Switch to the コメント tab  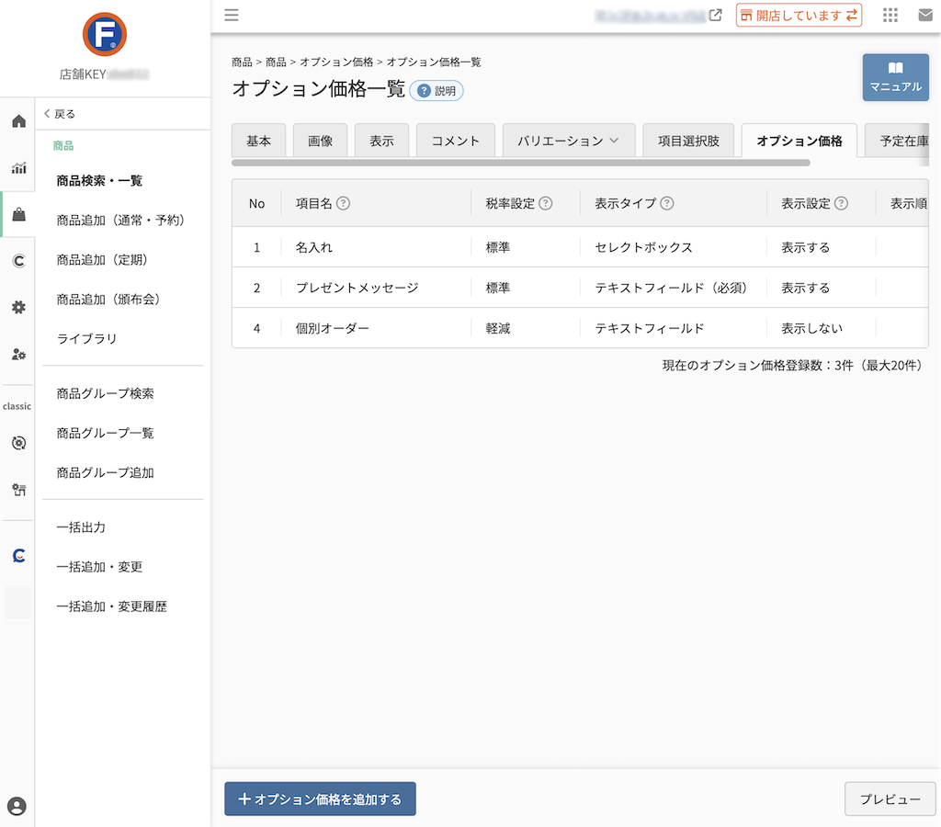pos(456,141)
